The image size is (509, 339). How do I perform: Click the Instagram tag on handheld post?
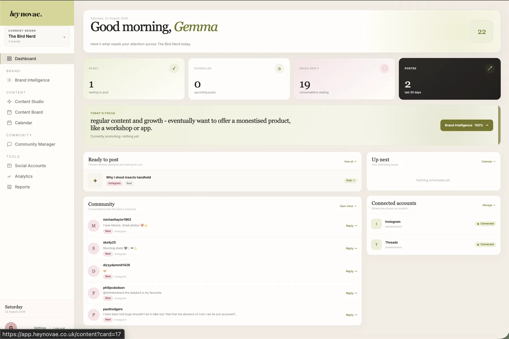tap(114, 183)
